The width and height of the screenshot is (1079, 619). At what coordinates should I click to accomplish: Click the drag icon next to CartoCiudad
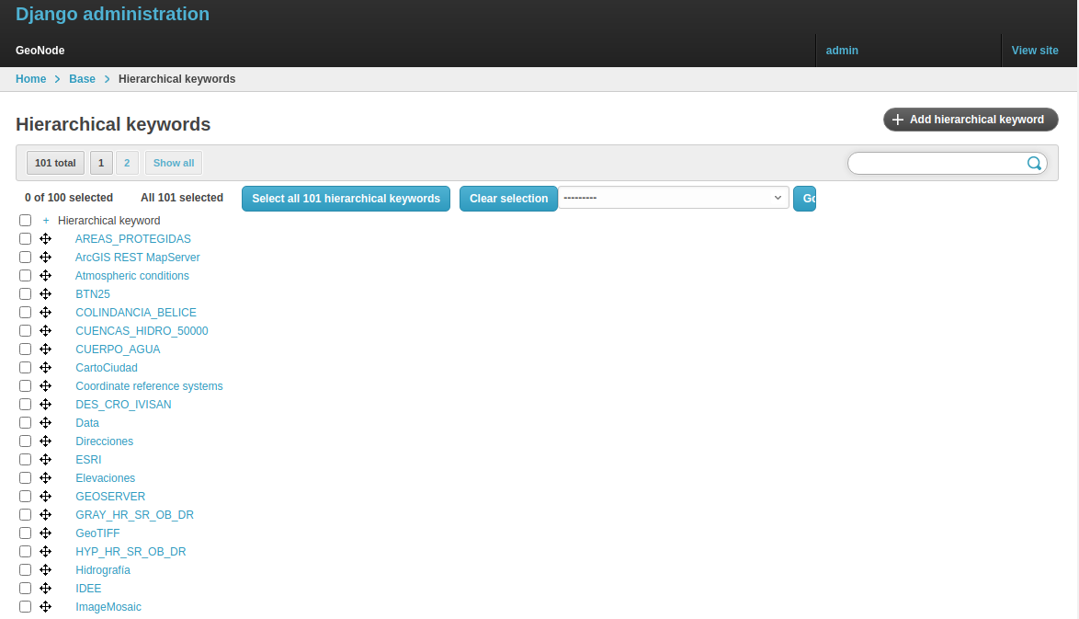pyautogui.click(x=45, y=367)
